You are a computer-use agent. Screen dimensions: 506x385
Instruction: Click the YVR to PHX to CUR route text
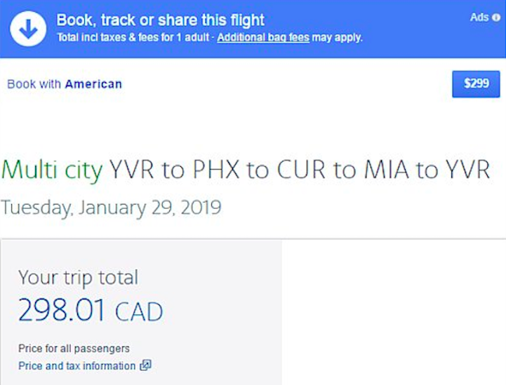[217, 170]
